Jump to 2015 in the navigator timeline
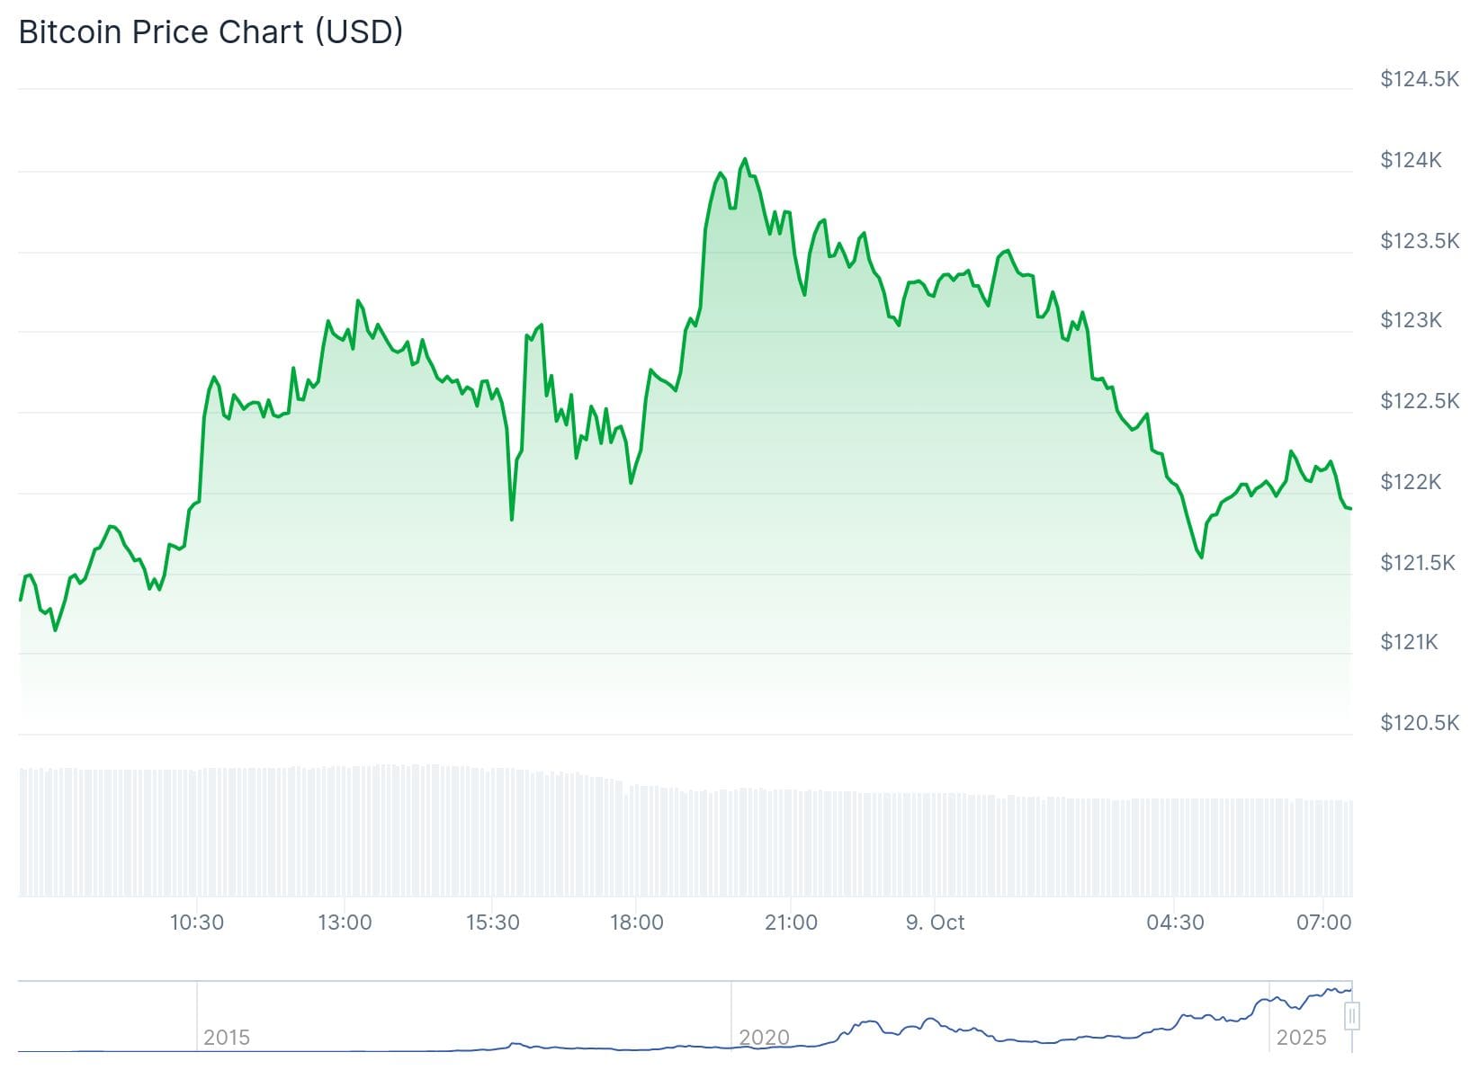This screenshot has width=1479, height=1079. click(226, 1038)
